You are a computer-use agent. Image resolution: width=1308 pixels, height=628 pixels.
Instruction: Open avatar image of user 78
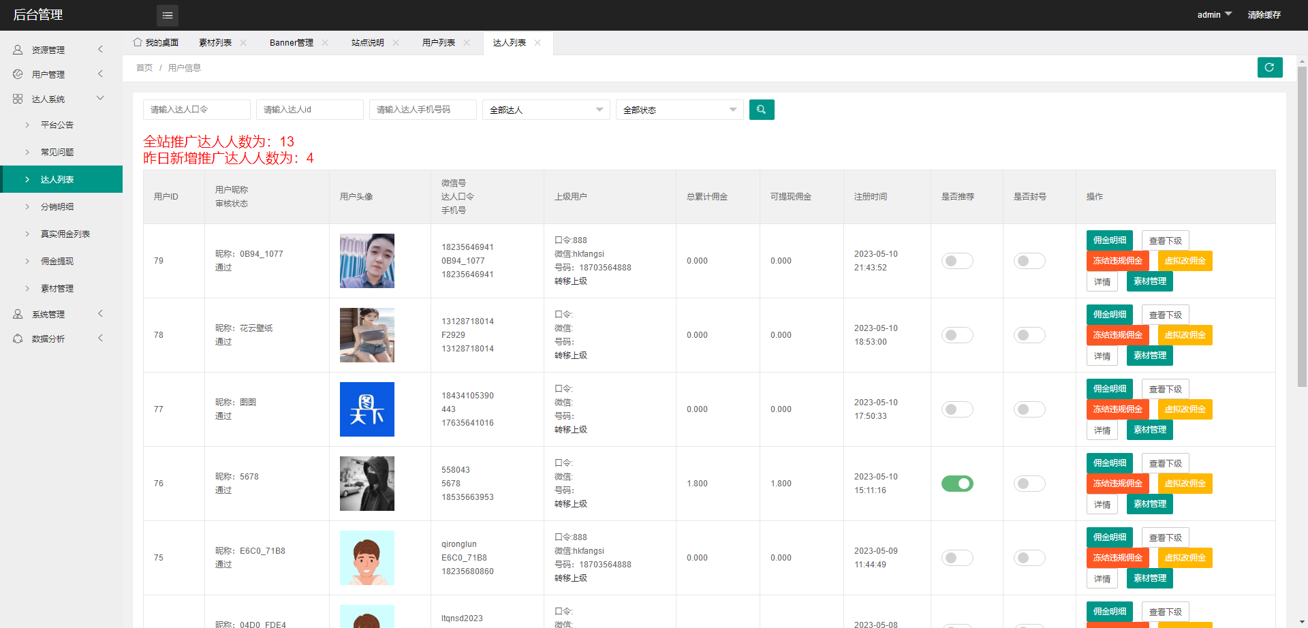[x=367, y=335]
